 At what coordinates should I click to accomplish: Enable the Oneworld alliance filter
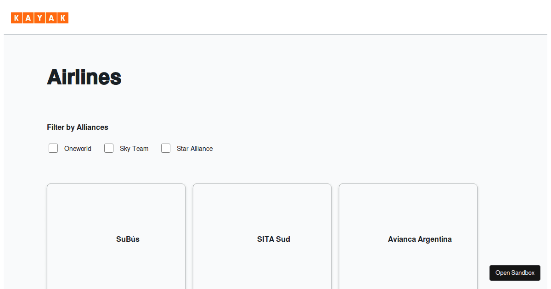pyautogui.click(x=53, y=148)
